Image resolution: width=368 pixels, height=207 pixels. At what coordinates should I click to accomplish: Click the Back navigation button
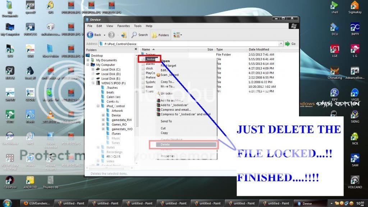point(94,35)
